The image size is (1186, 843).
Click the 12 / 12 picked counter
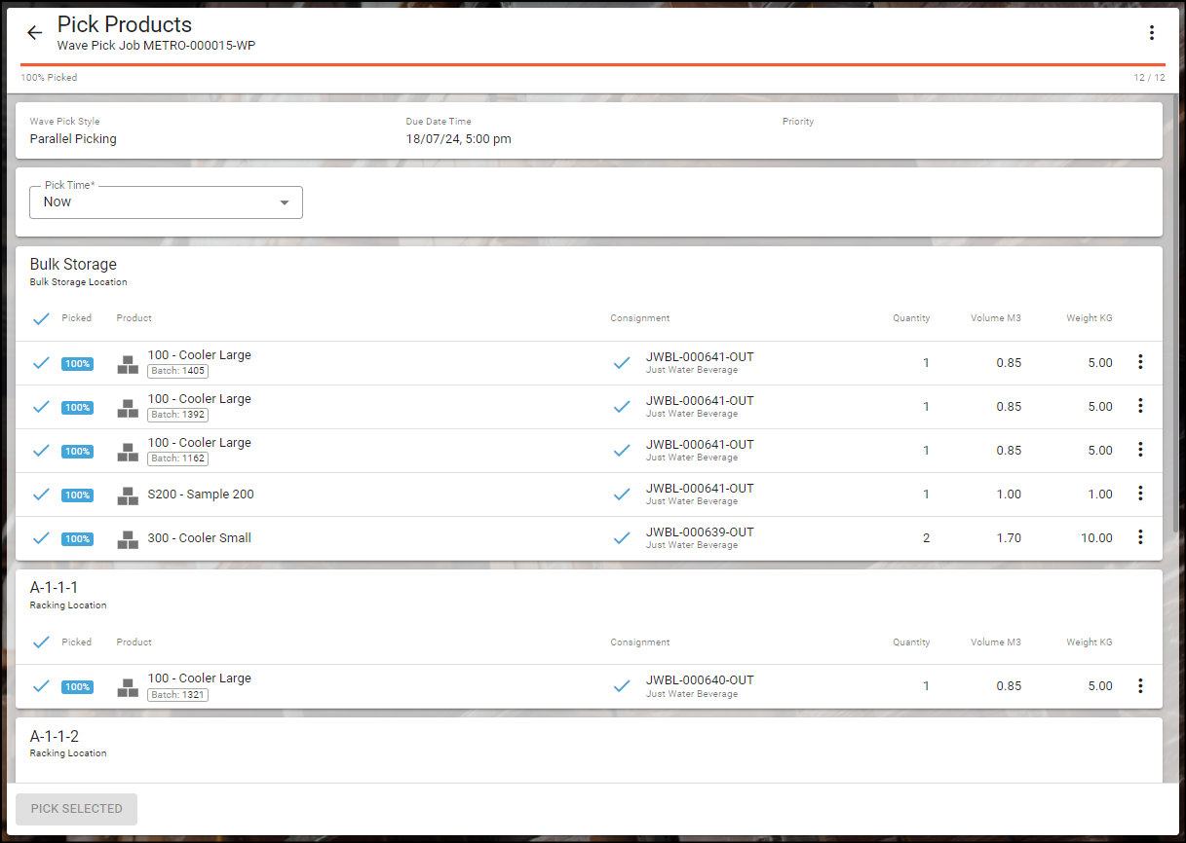click(1150, 78)
